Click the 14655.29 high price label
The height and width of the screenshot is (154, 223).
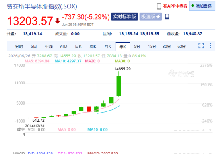[122, 69]
